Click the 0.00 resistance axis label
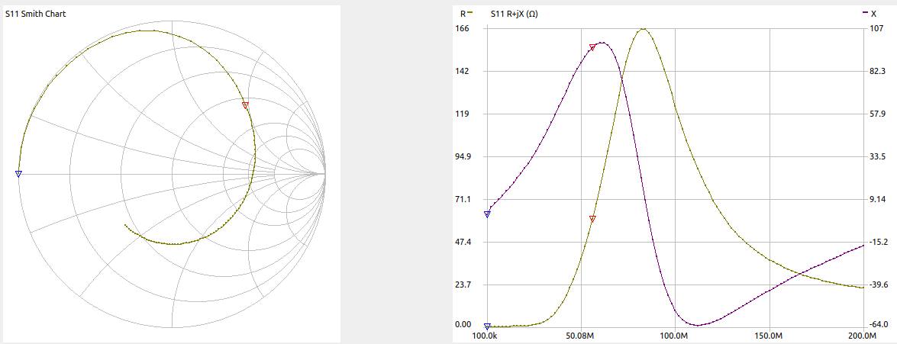 point(463,324)
